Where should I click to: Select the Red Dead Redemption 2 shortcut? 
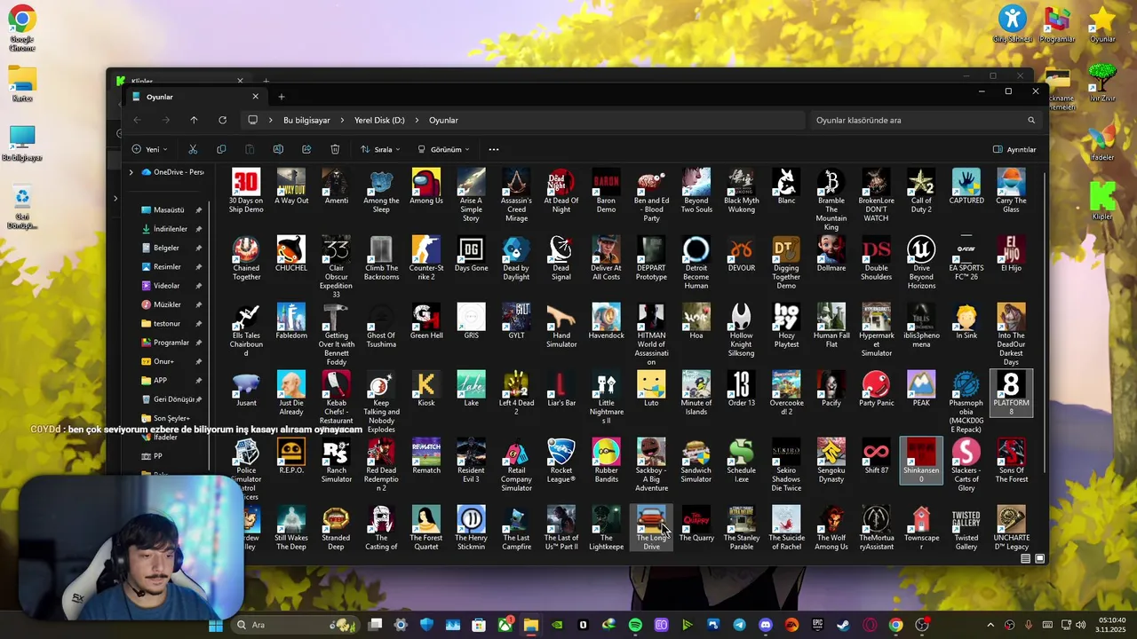381,466
